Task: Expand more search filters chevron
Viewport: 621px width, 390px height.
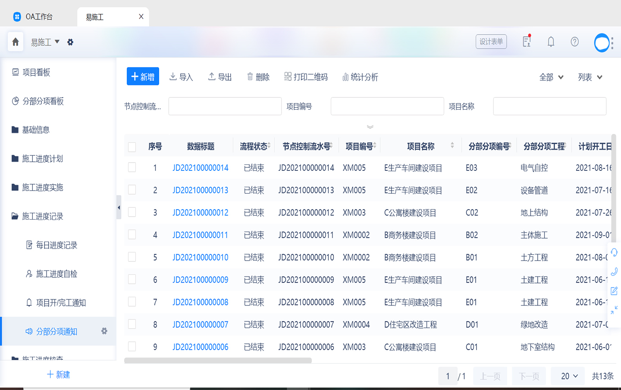Action: click(x=370, y=127)
